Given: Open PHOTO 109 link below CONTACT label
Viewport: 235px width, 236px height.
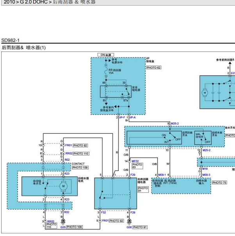Looking at the screenshot, I should click(x=80, y=167).
